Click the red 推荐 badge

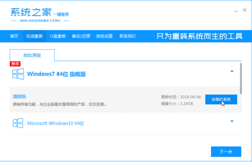[x=15, y=64]
